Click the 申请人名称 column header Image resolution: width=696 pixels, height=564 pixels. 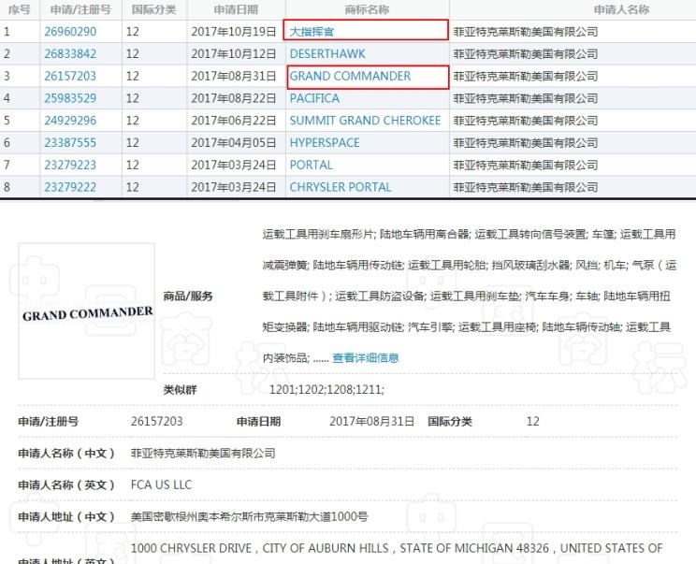621,9
